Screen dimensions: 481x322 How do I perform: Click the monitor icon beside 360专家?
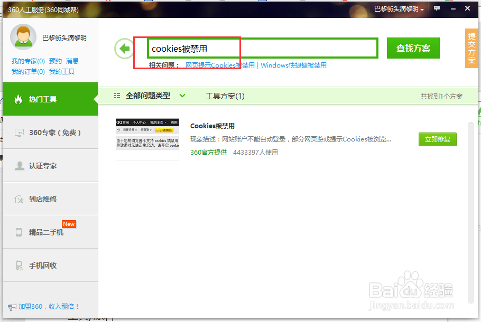(20, 132)
